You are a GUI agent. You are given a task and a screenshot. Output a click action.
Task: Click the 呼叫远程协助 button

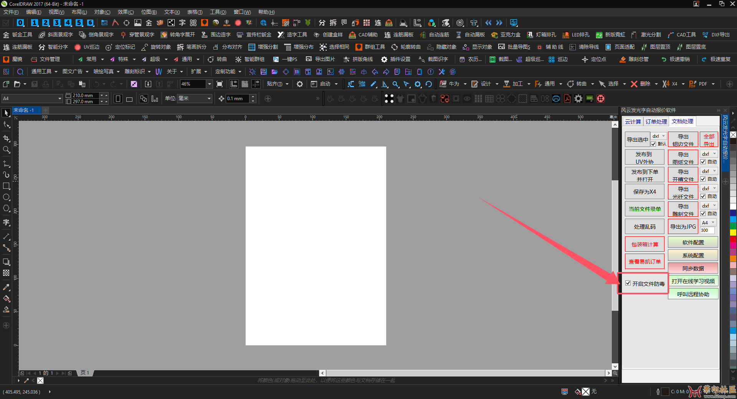pyautogui.click(x=693, y=294)
